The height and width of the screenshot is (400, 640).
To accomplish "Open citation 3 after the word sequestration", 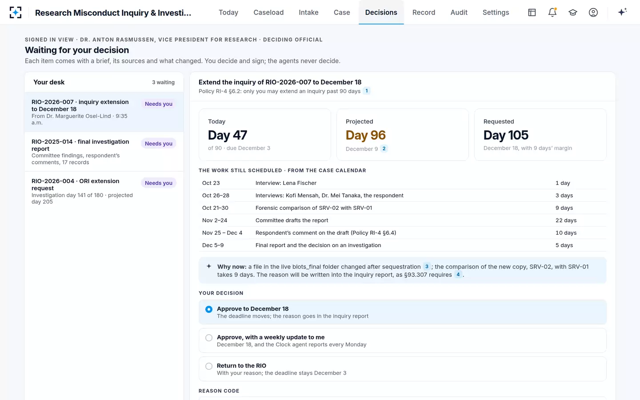I will pyautogui.click(x=427, y=267).
